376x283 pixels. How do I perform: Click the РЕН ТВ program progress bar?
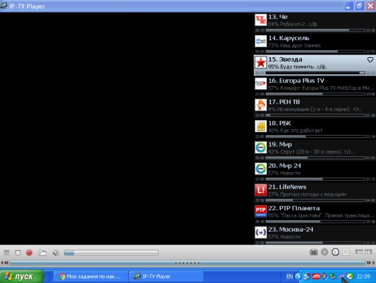tap(315, 115)
